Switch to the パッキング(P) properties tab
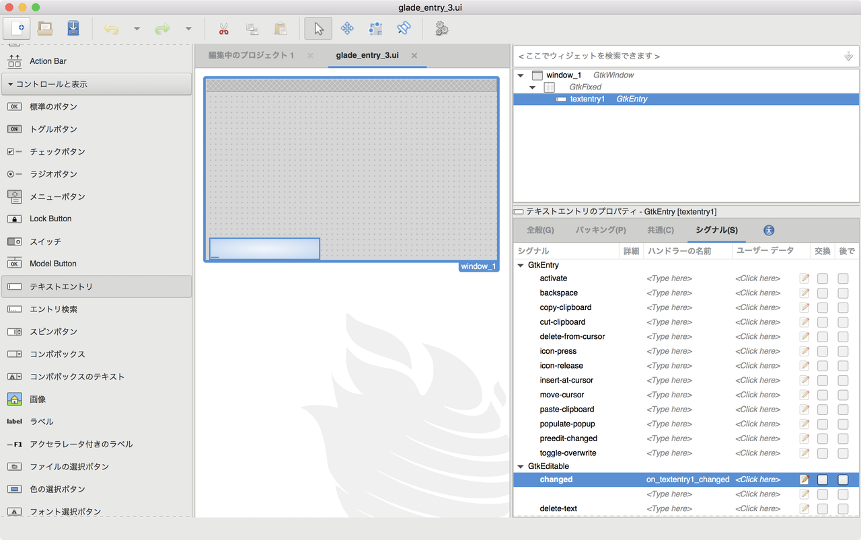Viewport: 861px width, 540px height. point(598,230)
